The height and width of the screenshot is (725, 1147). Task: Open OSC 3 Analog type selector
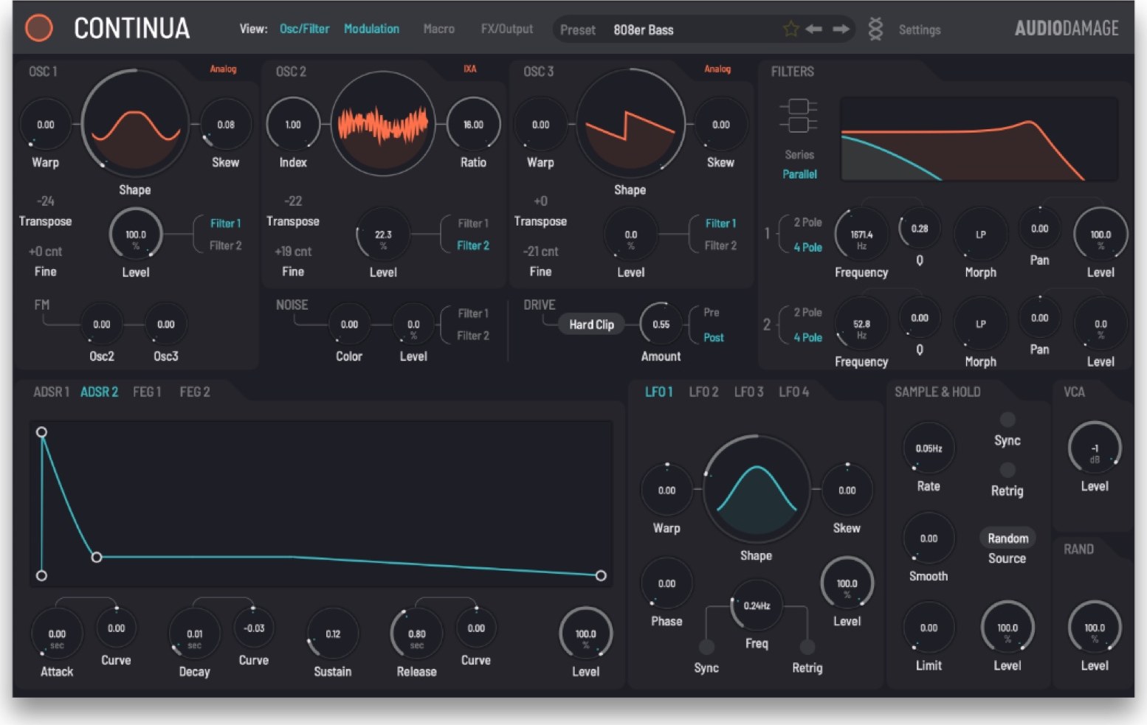point(717,69)
